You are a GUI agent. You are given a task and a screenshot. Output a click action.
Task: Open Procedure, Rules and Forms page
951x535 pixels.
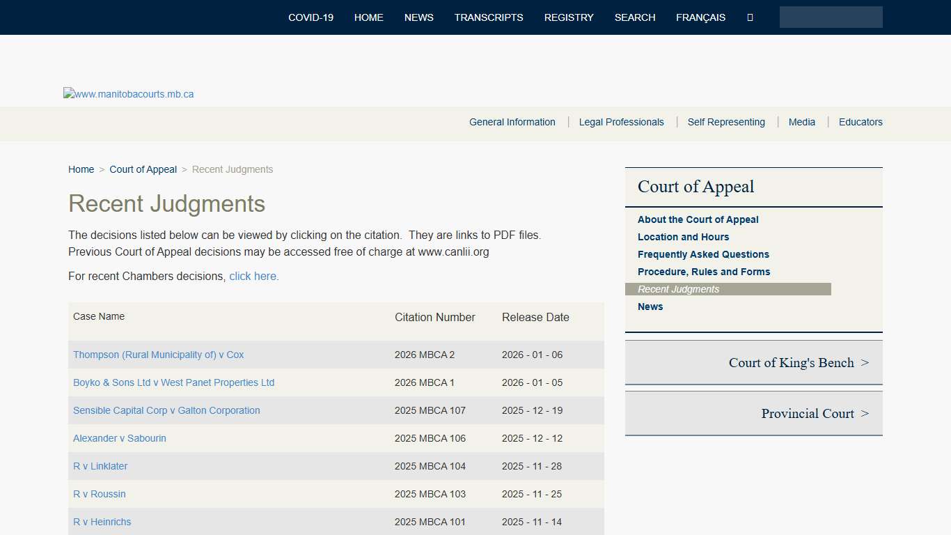[x=703, y=272]
